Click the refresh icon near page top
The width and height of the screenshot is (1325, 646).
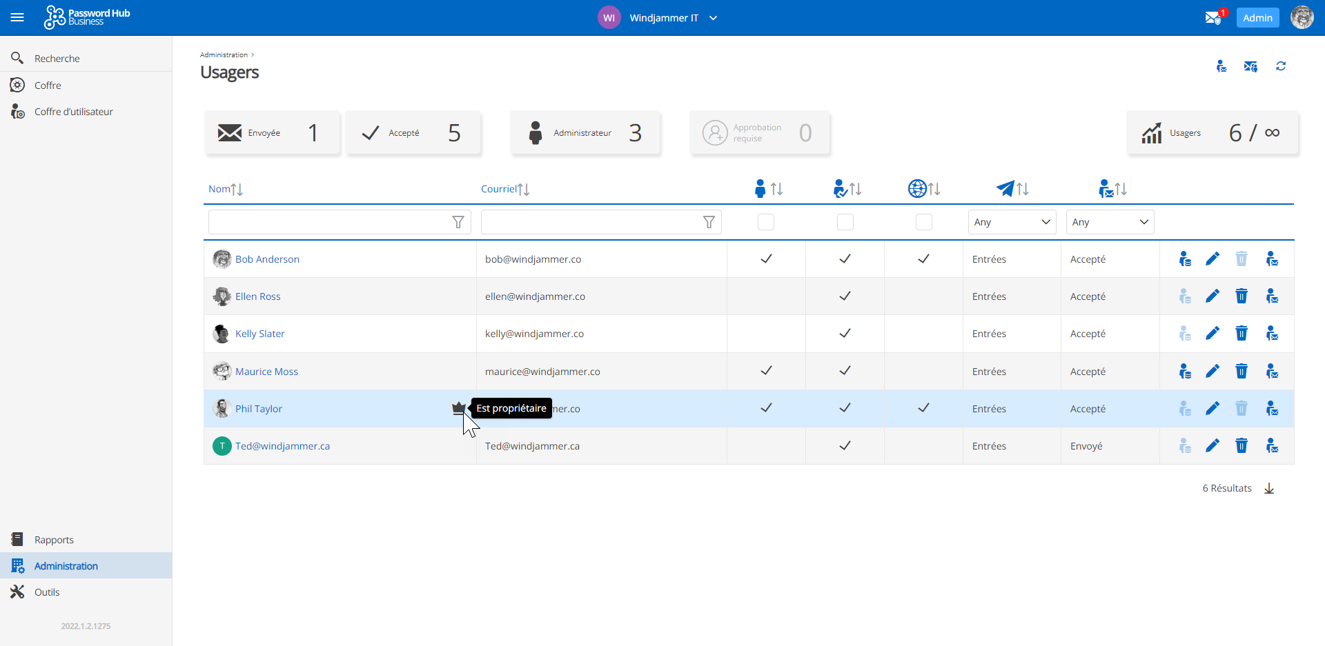coord(1280,66)
